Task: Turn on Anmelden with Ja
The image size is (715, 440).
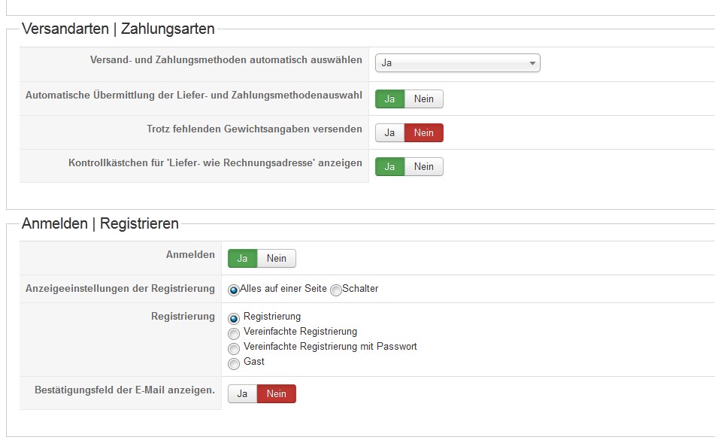Action: pos(242,259)
